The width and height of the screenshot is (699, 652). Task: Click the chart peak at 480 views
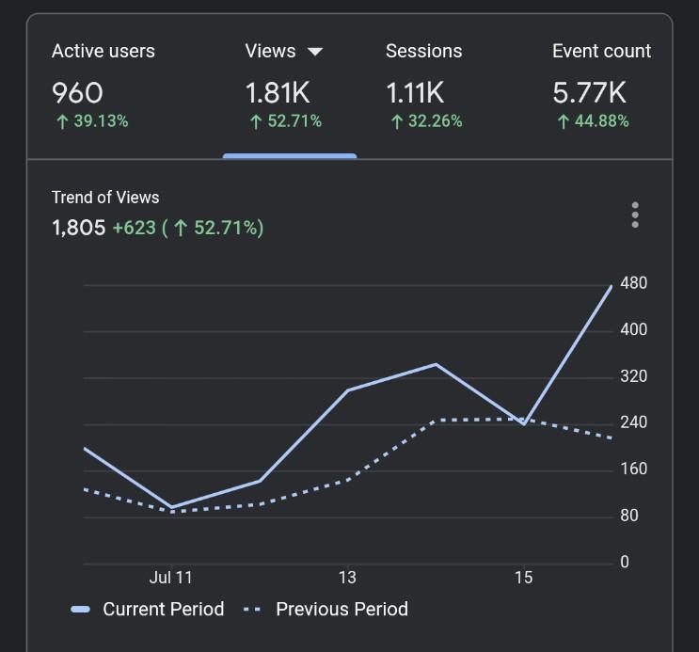[x=612, y=286]
